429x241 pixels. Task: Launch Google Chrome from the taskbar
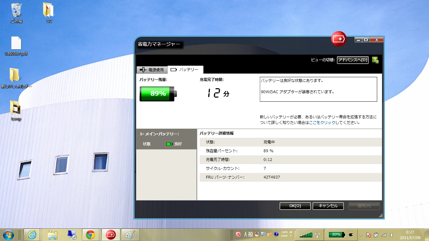(x=91, y=234)
